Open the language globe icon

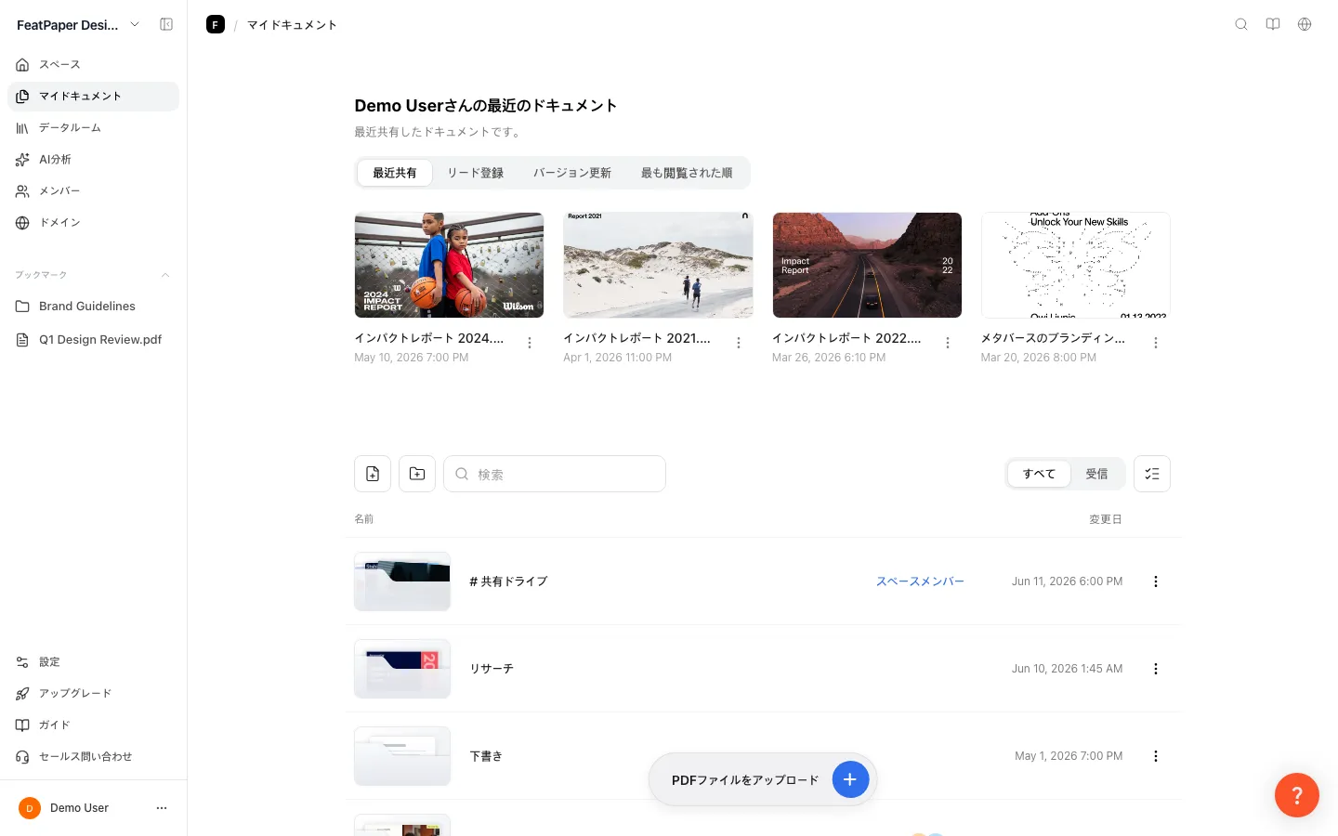coord(1305,25)
